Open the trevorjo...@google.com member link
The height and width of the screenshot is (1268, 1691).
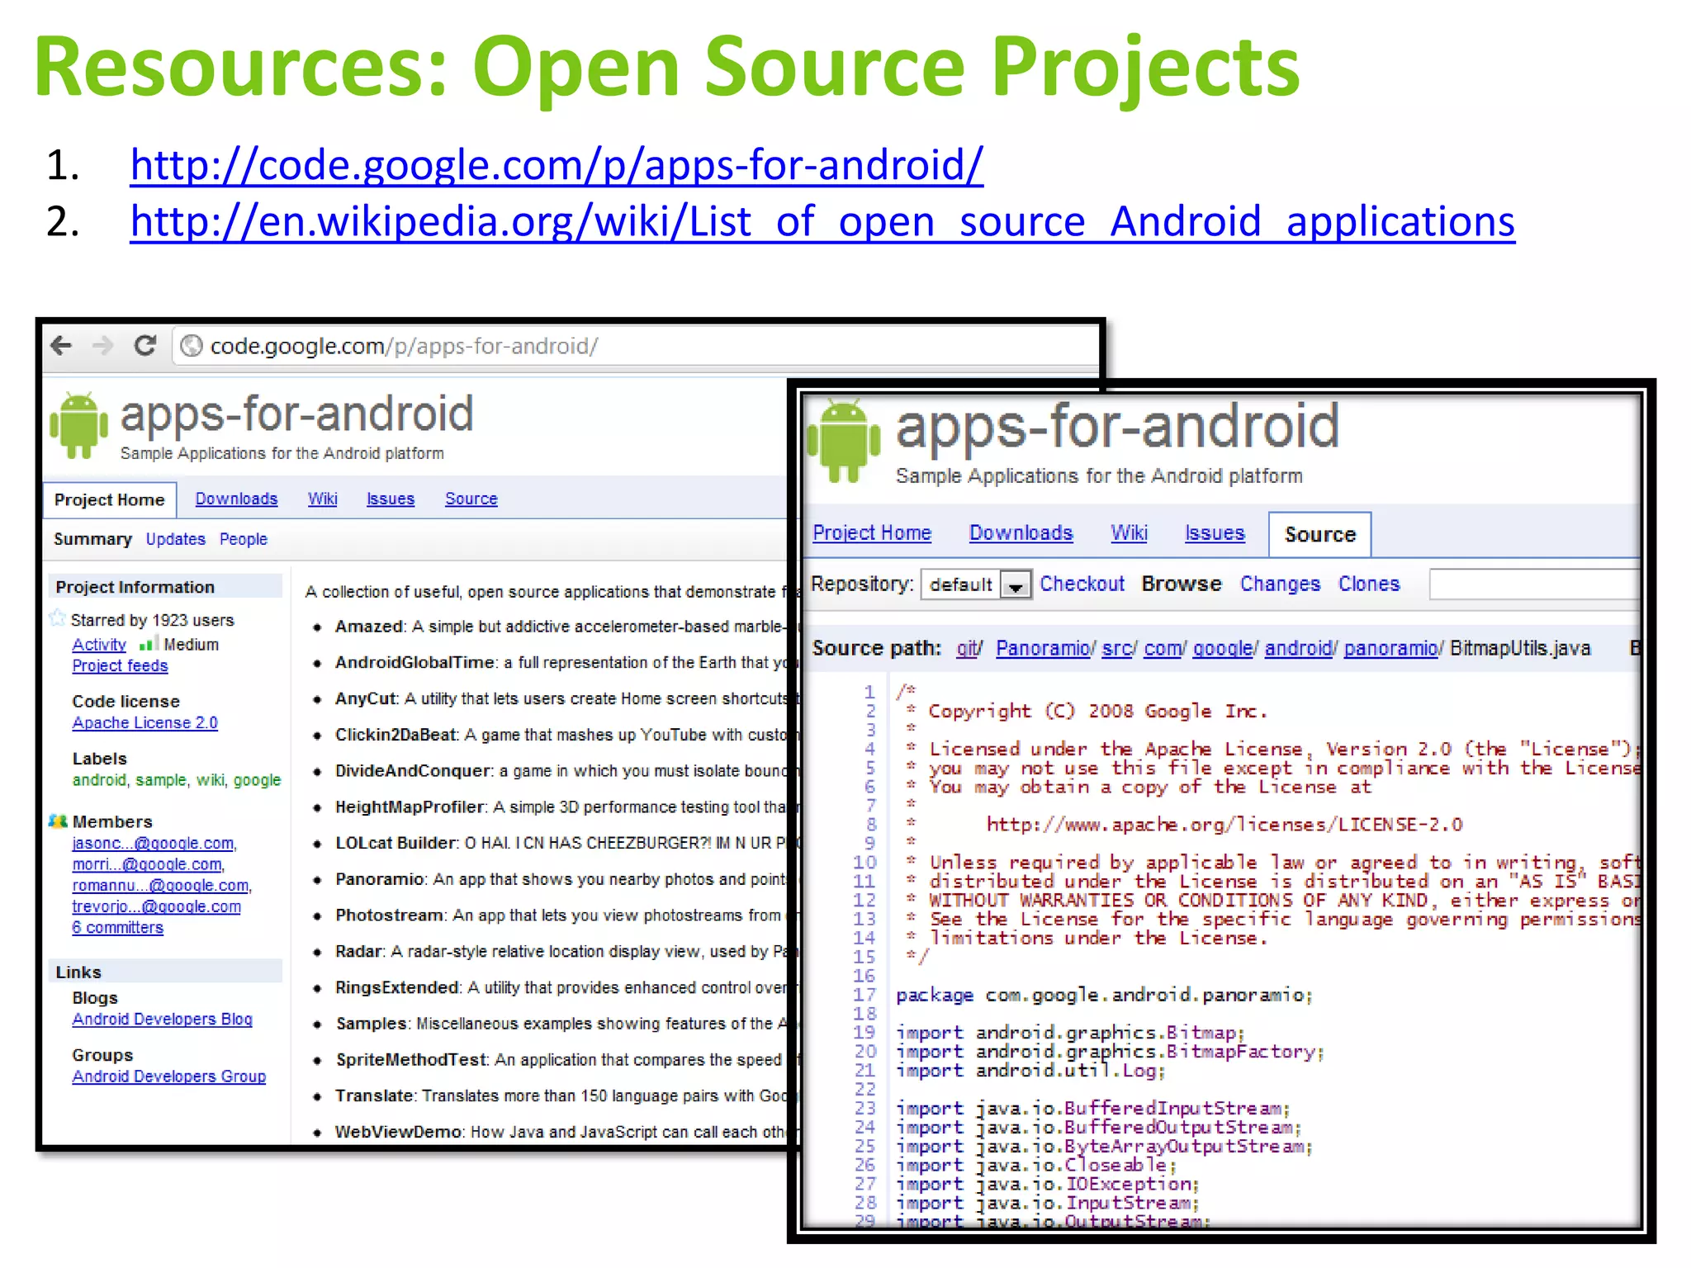click(157, 906)
